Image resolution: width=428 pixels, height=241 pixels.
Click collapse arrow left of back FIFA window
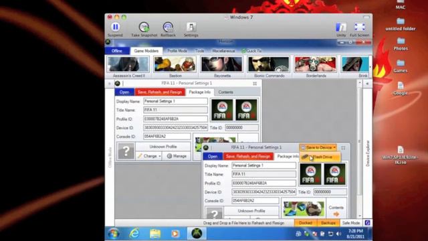click(110, 84)
